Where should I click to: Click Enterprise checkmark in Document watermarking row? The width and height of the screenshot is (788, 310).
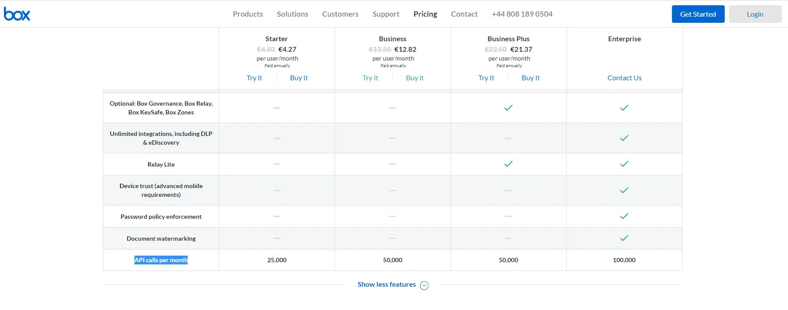click(624, 238)
